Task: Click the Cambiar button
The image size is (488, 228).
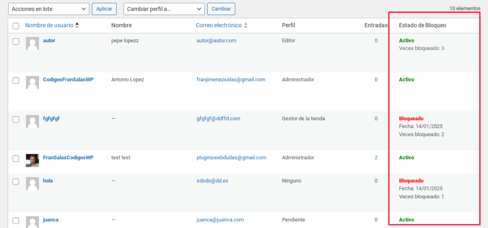Action: tap(221, 9)
